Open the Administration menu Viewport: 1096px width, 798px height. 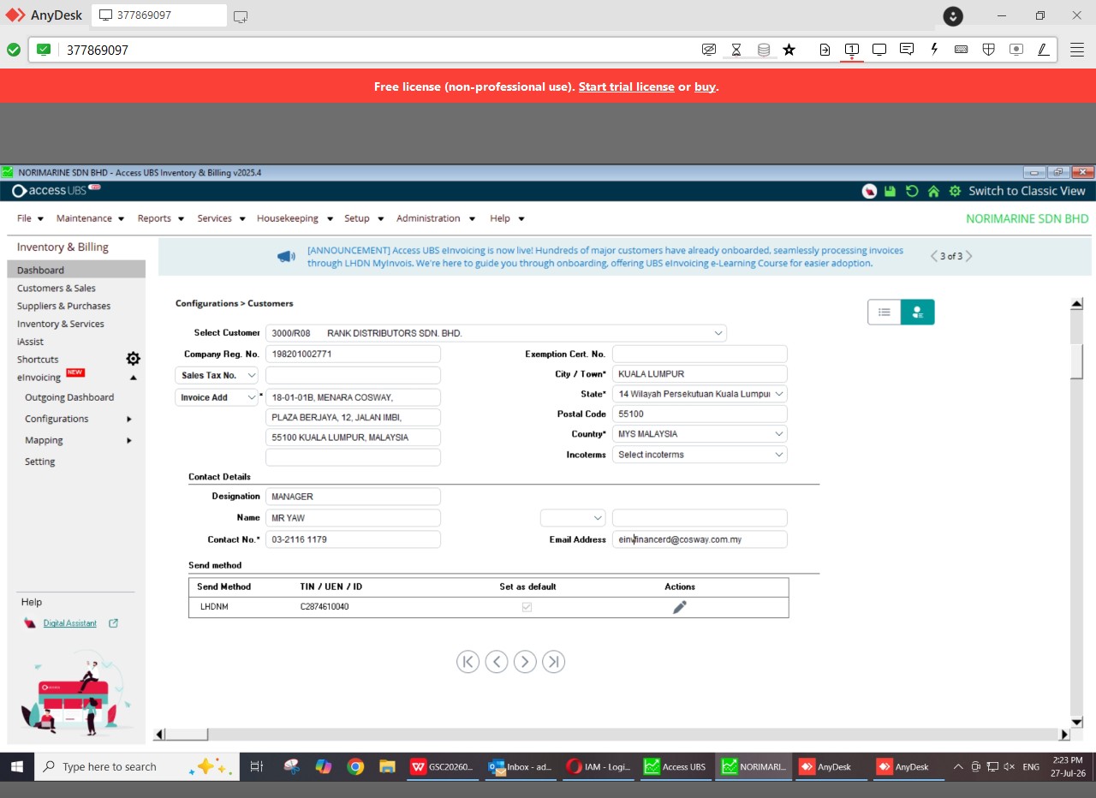[435, 218]
